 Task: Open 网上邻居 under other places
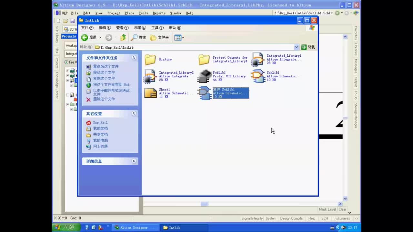pyautogui.click(x=100, y=146)
